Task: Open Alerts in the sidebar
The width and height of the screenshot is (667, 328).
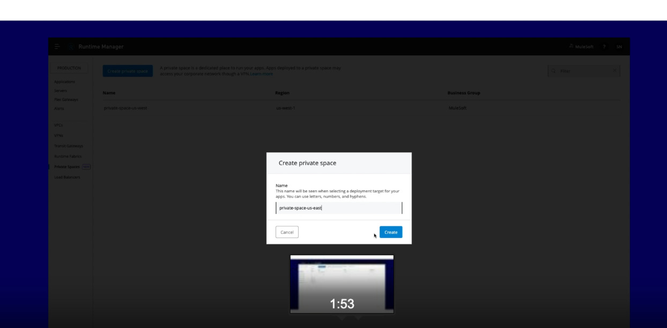Action: pyautogui.click(x=59, y=108)
